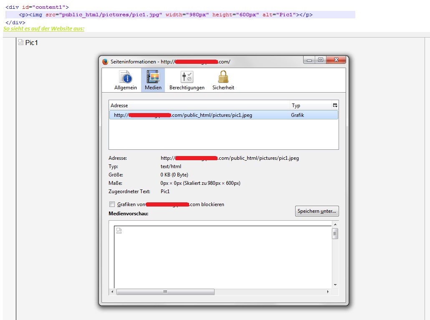Sort the list by Typ column header
This screenshot has width=430, height=320.
[310, 106]
